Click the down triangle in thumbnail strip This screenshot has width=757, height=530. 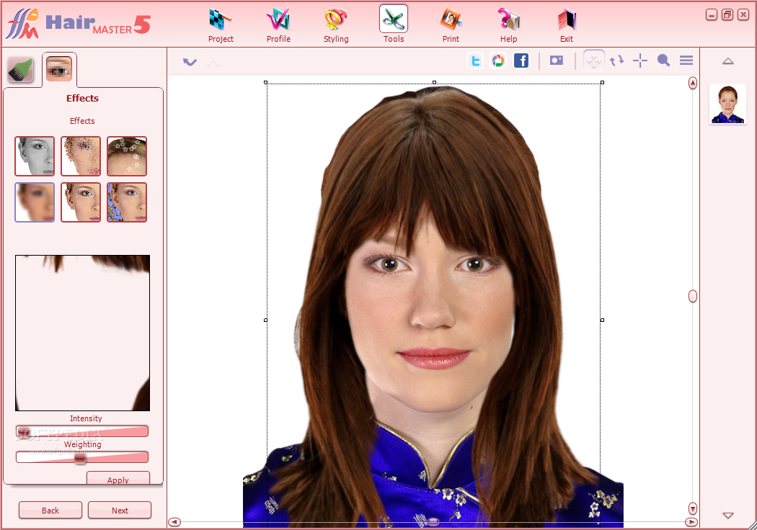coord(728,516)
